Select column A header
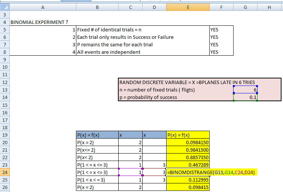 (x=42, y=7)
